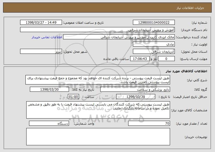215x152 pixels.
Task: Click the تعداد / مقدار مورد نیاز label
Action: [x=192, y=124]
